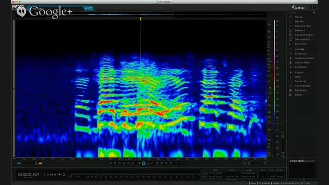Click the Mono status bar entry
This screenshot has width=329, height=185.
point(253,183)
